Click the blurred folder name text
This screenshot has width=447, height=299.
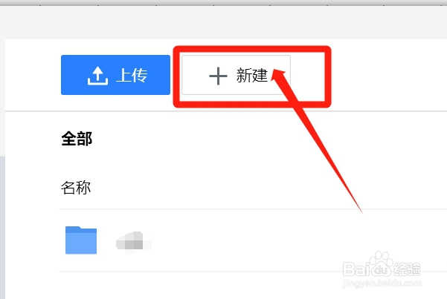(133, 240)
